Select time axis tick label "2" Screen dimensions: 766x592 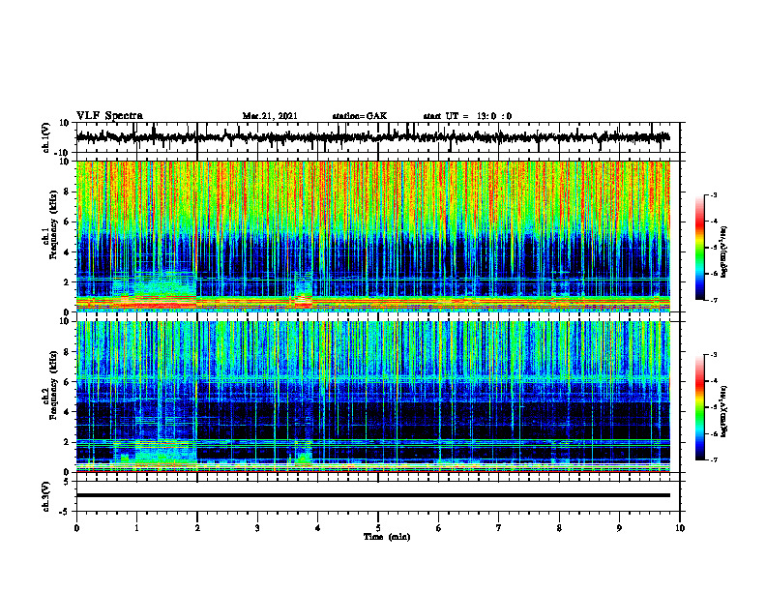(x=197, y=528)
